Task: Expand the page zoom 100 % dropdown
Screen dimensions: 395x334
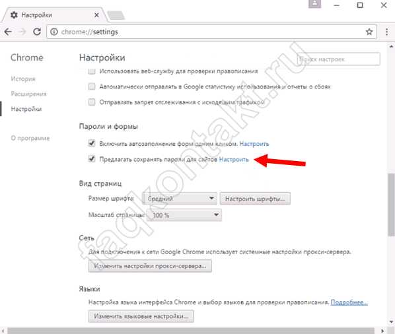Action: [x=184, y=215]
